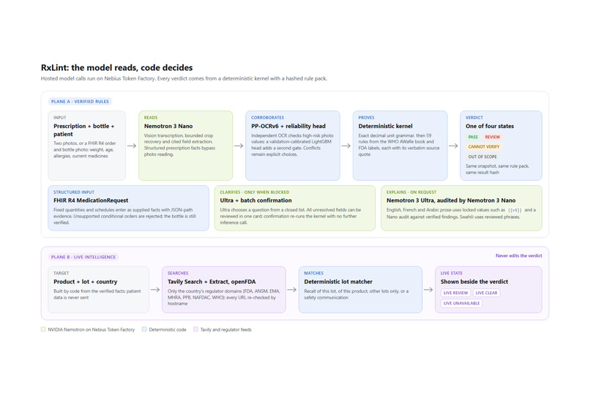The image size is (590, 393).
Task: Click the 'Product + lot + country' heading
Action: 86,282
